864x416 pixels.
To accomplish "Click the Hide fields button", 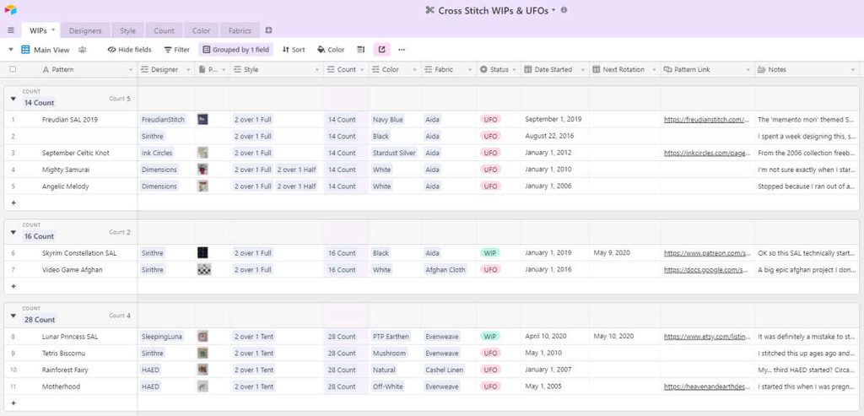I will click(129, 50).
